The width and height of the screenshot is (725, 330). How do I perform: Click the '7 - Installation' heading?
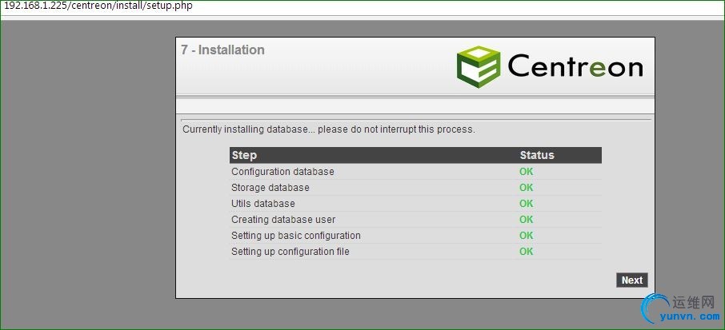click(222, 50)
